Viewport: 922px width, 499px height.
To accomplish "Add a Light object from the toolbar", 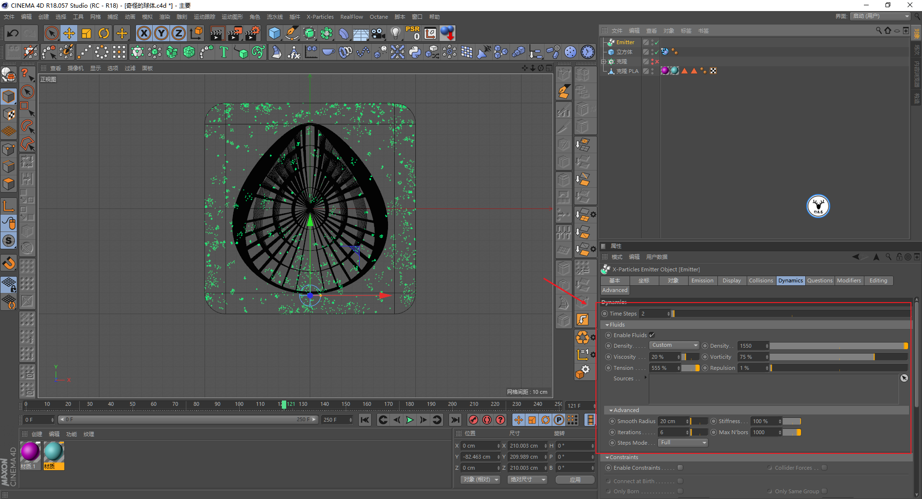I will [x=395, y=33].
